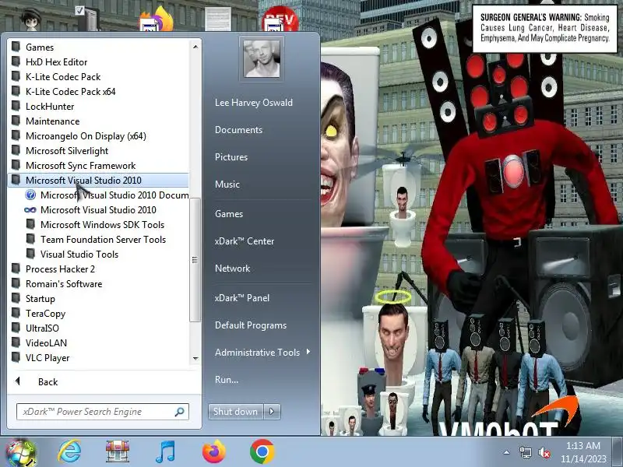Open Documents from the Start menu

238,130
